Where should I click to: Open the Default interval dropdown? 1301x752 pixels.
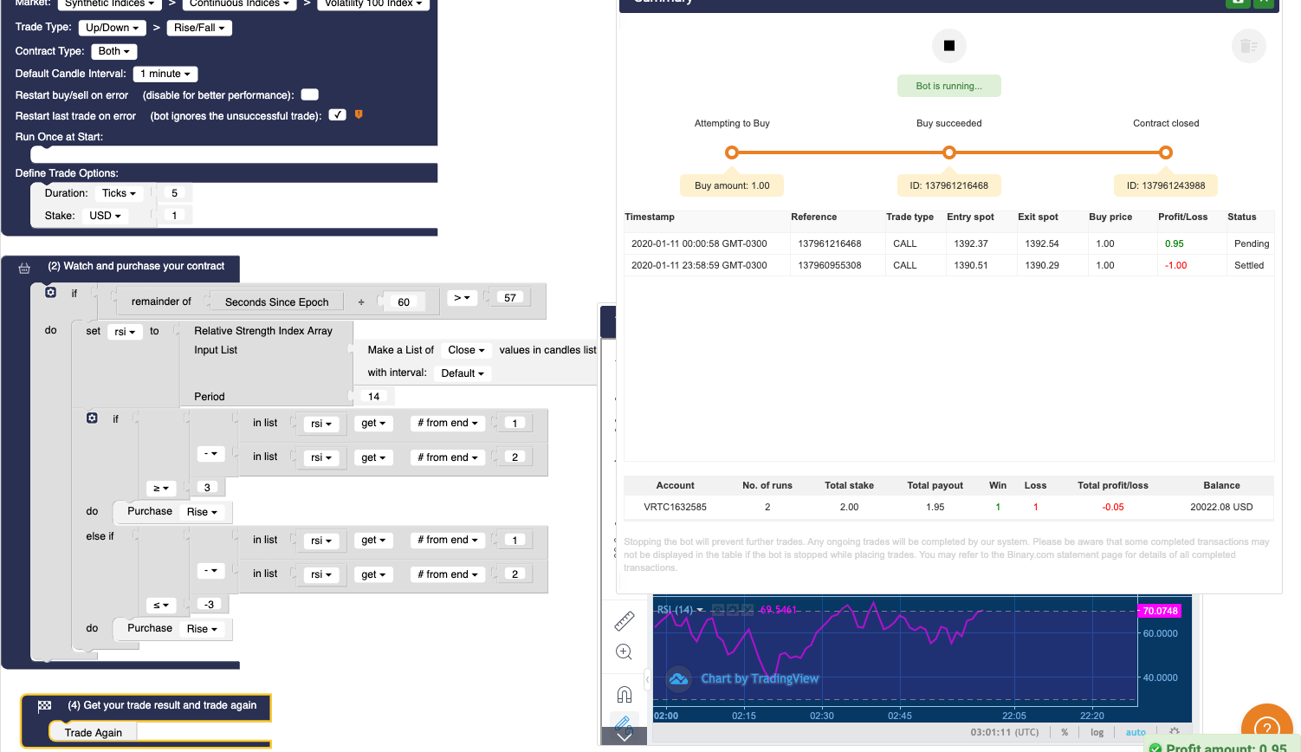[x=463, y=373]
